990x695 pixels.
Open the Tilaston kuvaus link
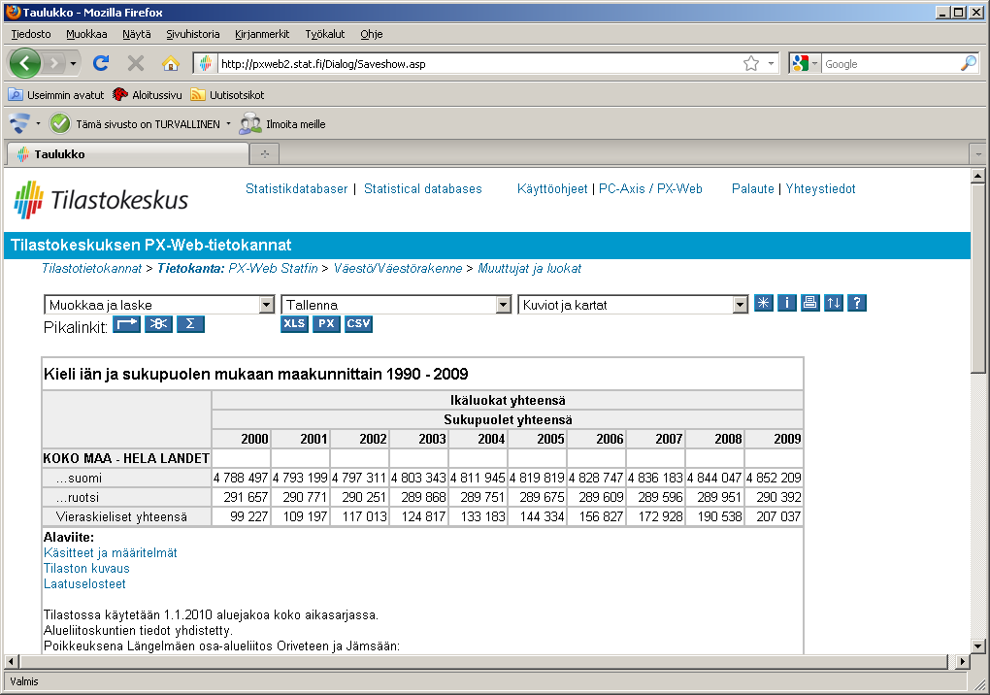click(x=86, y=568)
